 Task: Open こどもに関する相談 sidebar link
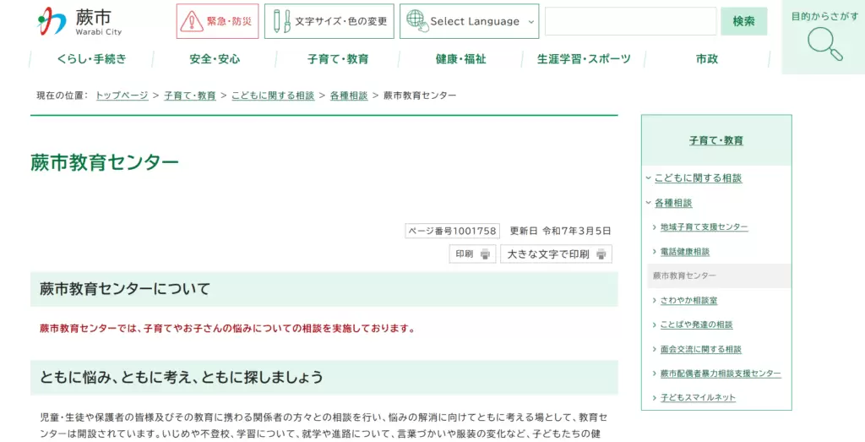tap(698, 178)
